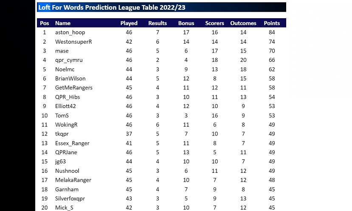This screenshot has width=352, height=211.
Task: Click the QPR_Hibs player name
Action: click(68, 97)
